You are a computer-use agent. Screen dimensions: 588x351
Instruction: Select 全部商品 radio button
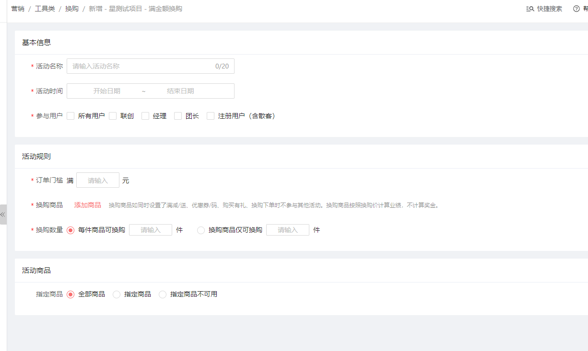[x=71, y=294]
